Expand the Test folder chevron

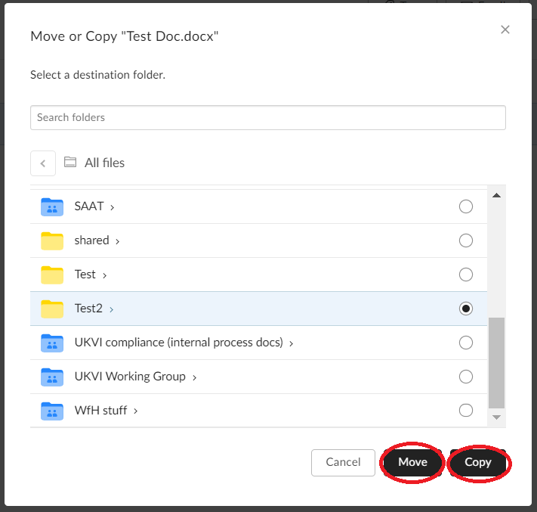[104, 275]
